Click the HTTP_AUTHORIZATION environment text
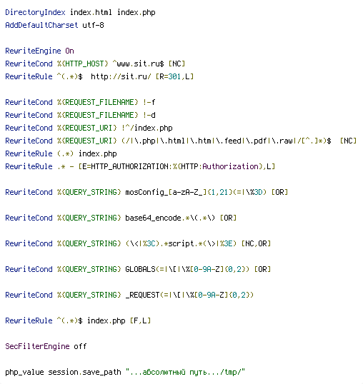This screenshot has width=363, height=384. tap(129, 166)
